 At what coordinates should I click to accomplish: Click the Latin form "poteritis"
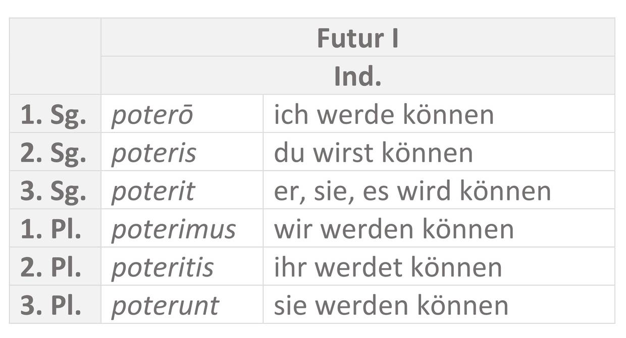click(162, 267)
